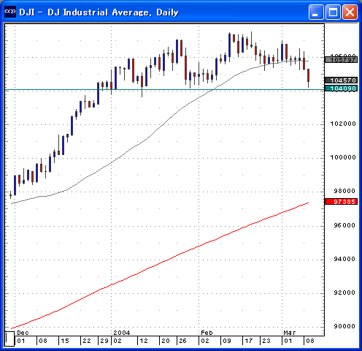This screenshot has height=351, width=362.
Task: Click the Dec month label
Action: point(23,333)
